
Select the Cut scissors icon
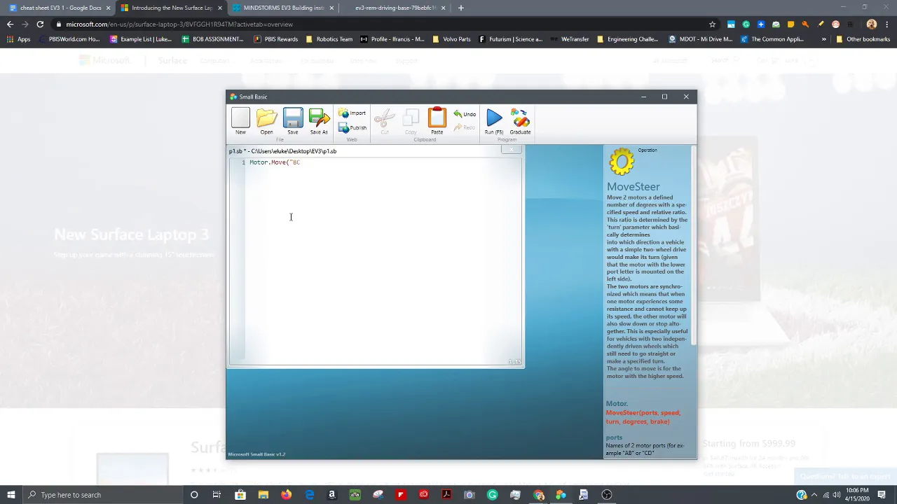pyautogui.click(x=385, y=122)
